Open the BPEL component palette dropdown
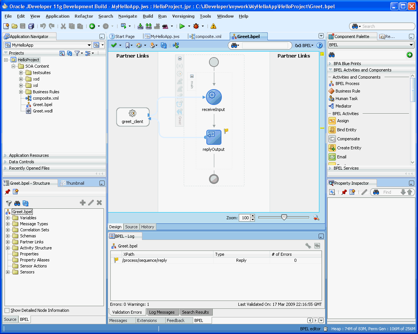The image size is (418, 334). (x=411, y=45)
